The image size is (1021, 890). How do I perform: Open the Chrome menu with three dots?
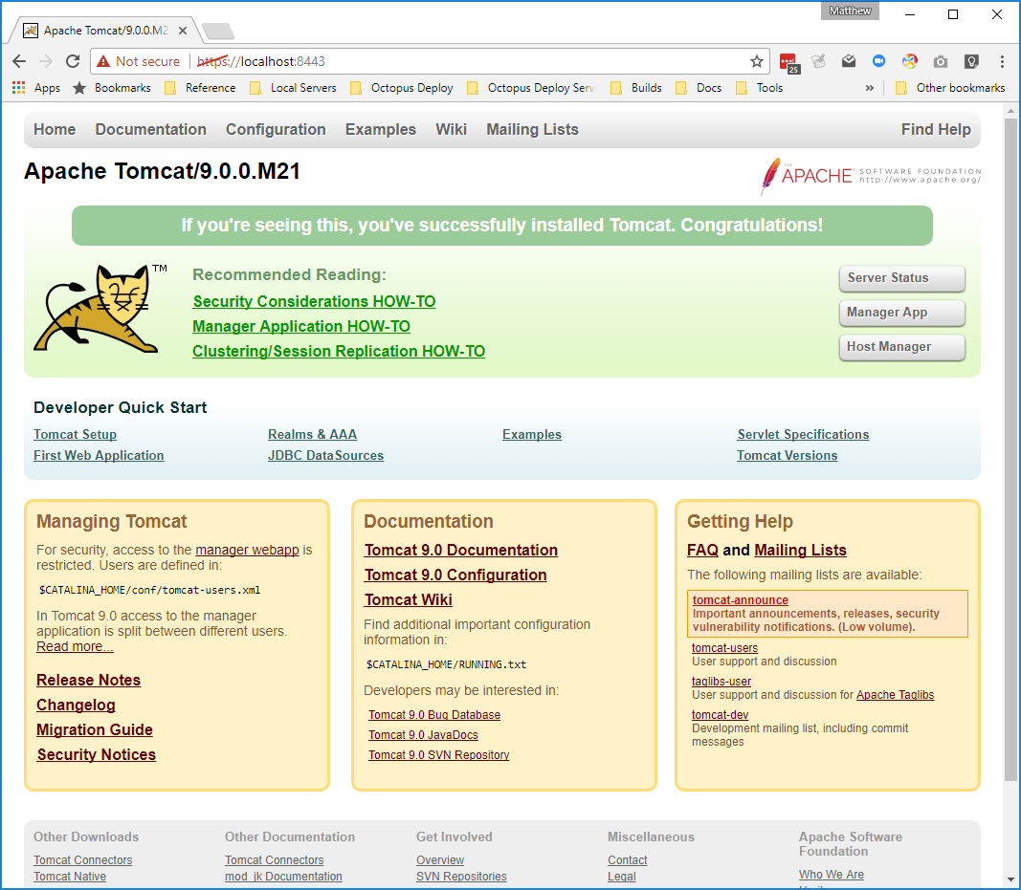pyautogui.click(x=1001, y=60)
